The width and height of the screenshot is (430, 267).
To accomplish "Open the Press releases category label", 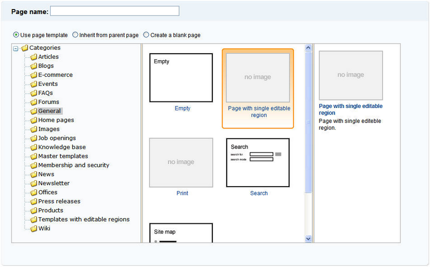I will point(59,202).
